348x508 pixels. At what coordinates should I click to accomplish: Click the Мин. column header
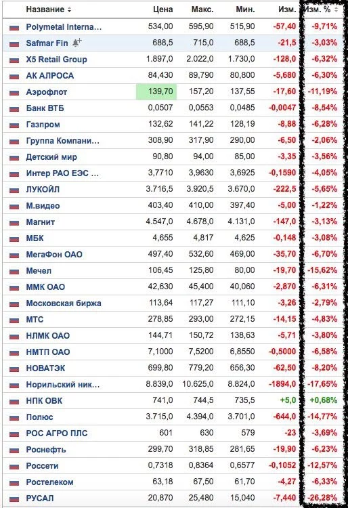point(245,9)
